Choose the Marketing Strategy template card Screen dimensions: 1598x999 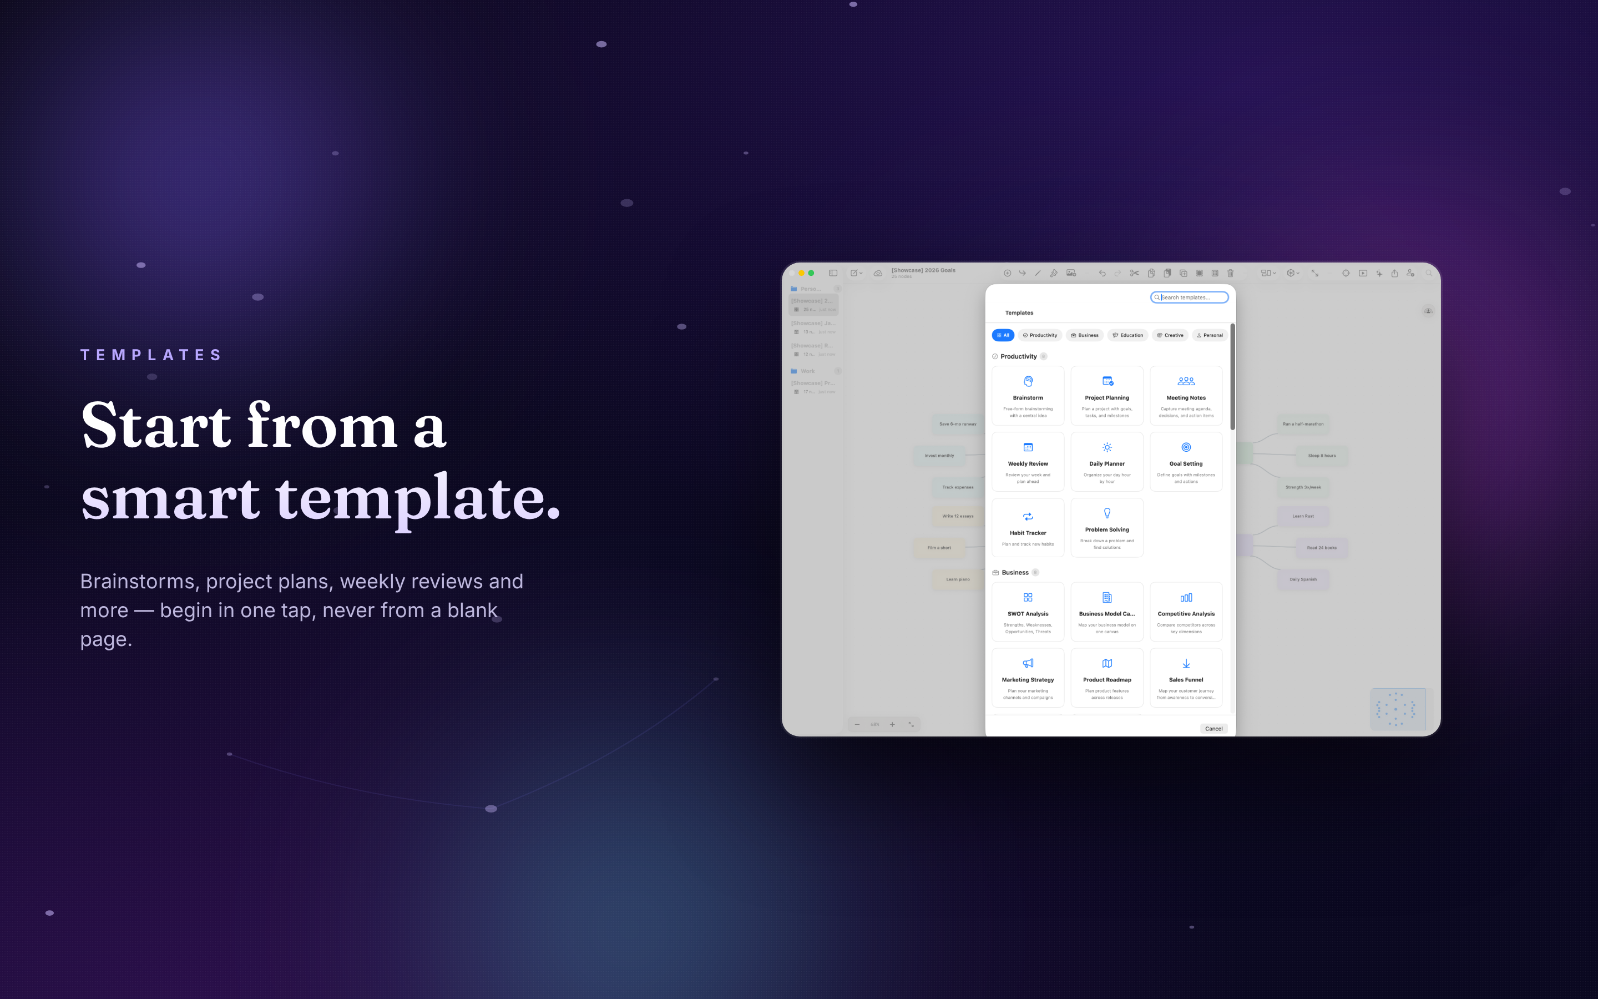pyautogui.click(x=1028, y=678)
